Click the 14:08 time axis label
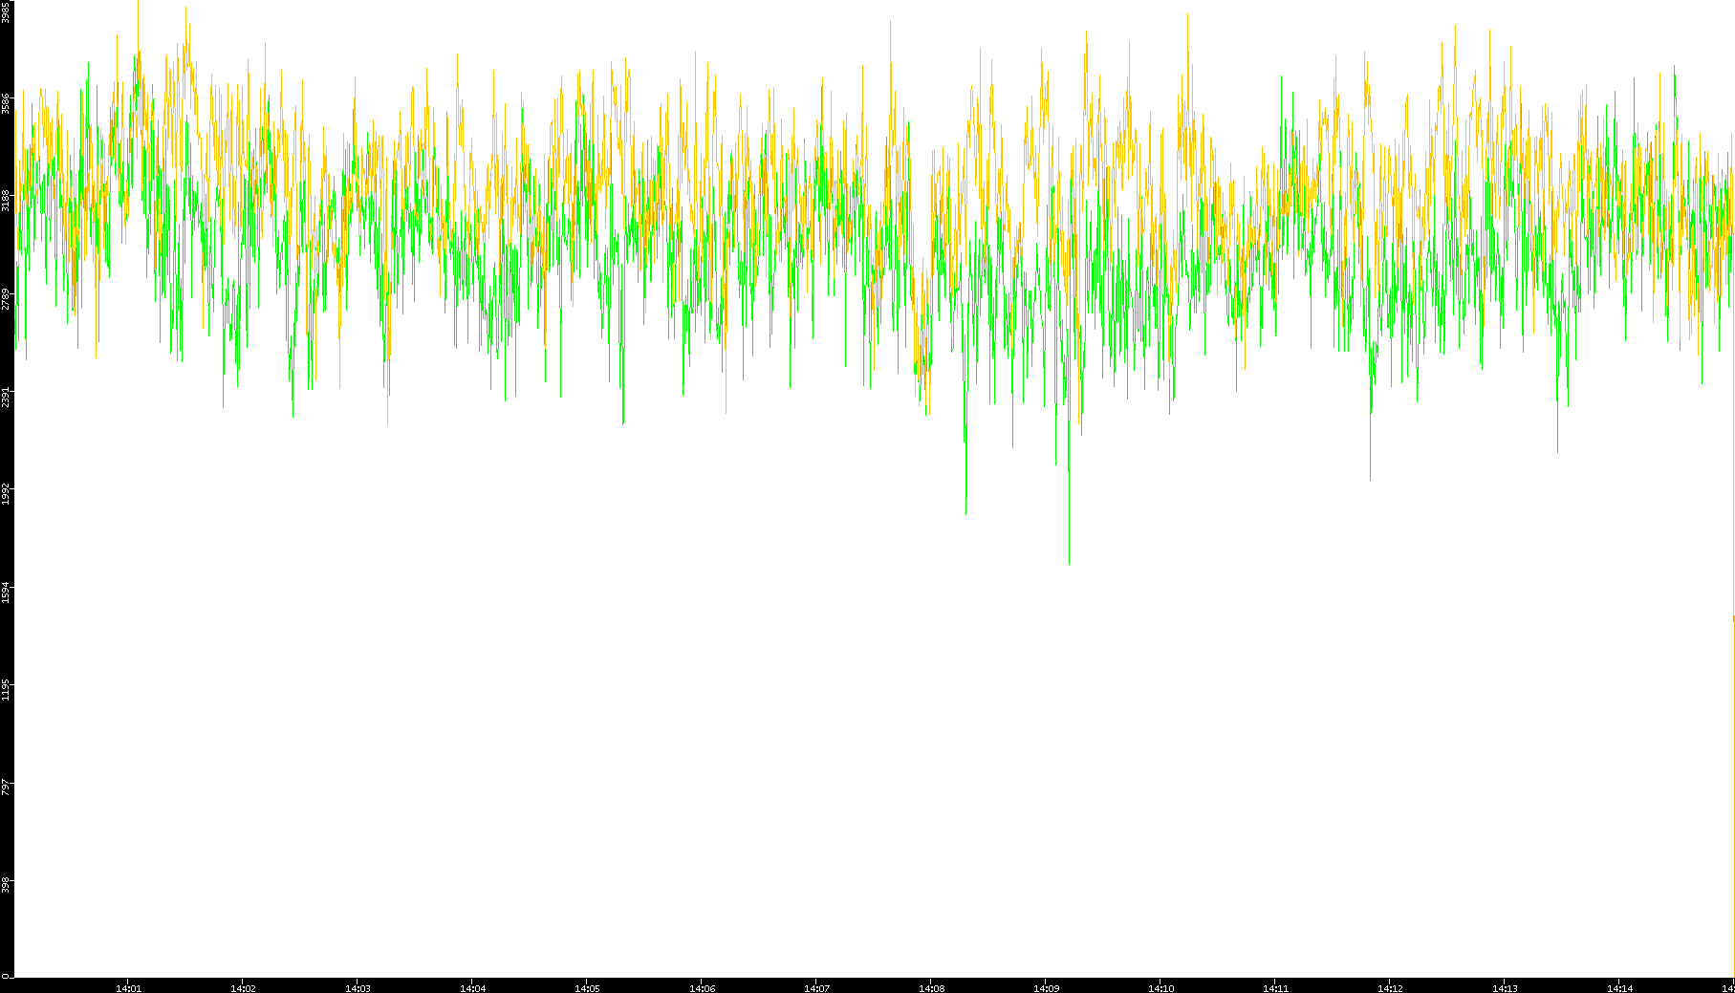The height and width of the screenshot is (993, 1735). 931,988
